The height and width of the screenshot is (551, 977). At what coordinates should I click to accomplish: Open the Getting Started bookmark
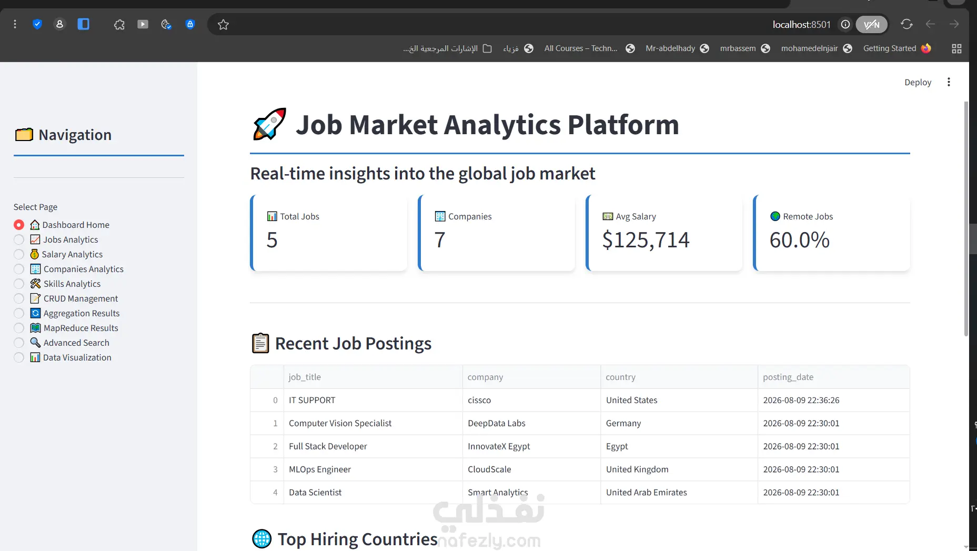(897, 48)
